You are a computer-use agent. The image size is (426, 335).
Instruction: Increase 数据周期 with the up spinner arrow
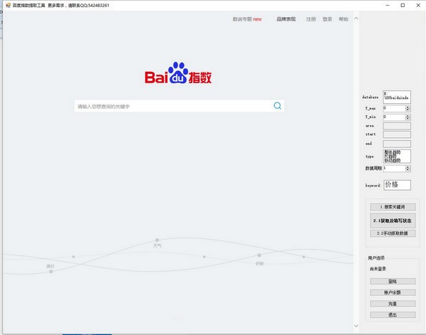(x=408, y=167)
